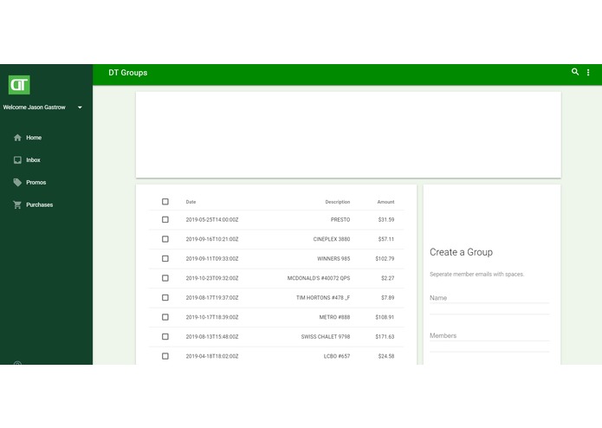Click the METRO #888 description cell
The width and height of the screenshot is (602, 428).
click(x=334, y=317)
